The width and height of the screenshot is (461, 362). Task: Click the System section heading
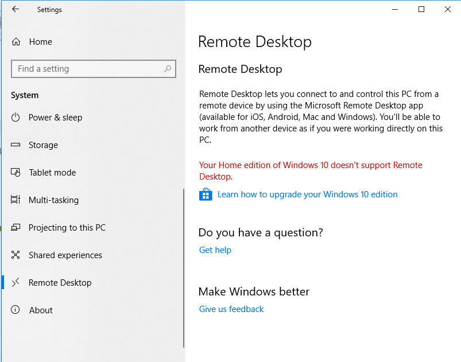[x=25, y=95]
